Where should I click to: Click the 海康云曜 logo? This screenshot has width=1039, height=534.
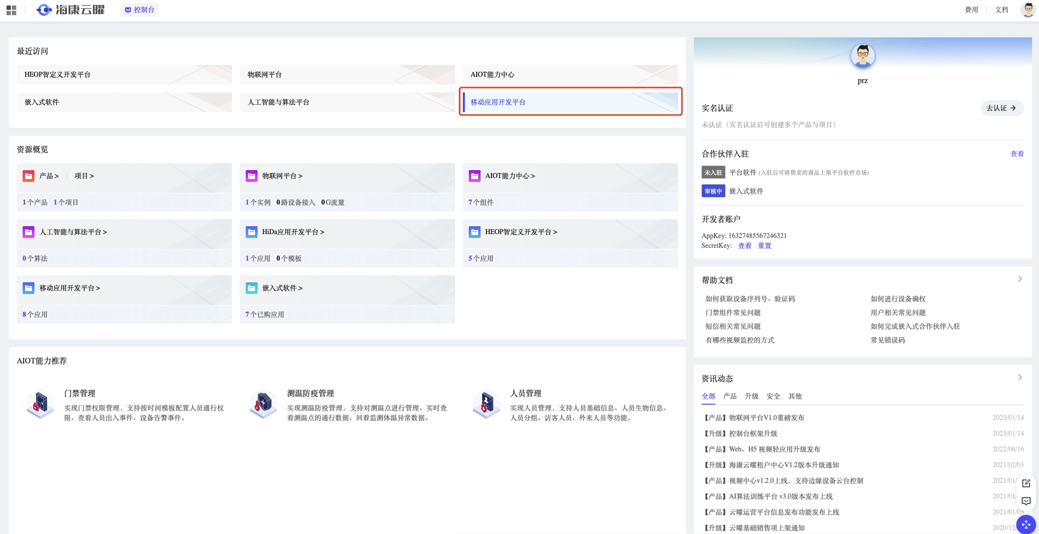(70, 10)
